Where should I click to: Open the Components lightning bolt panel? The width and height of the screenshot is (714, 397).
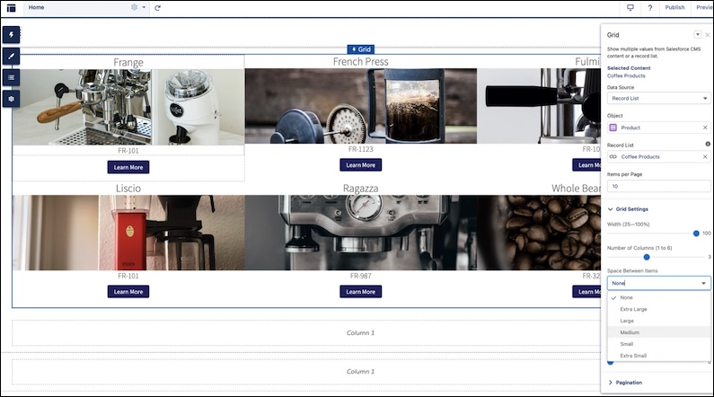[11, 35]
